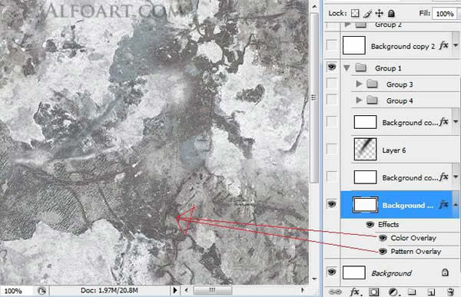Screen dimensions: 461x297
Task: Enable Lock image pixels brush icon
Action: 367,13
